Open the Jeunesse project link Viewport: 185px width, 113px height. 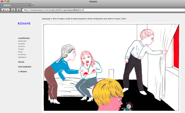click(x=21, y=44)
